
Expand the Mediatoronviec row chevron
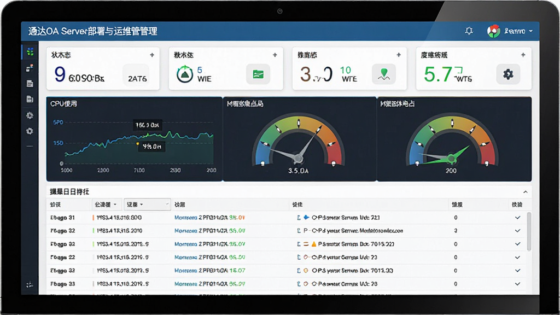[517, 231]
